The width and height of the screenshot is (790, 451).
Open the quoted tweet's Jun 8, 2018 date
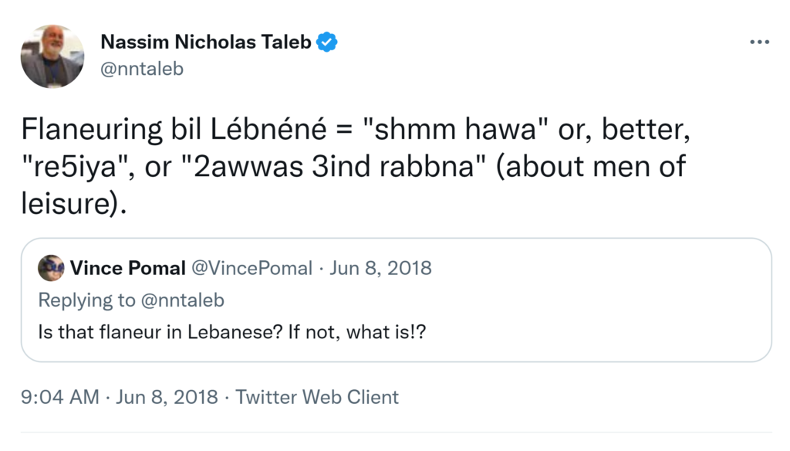380,268
